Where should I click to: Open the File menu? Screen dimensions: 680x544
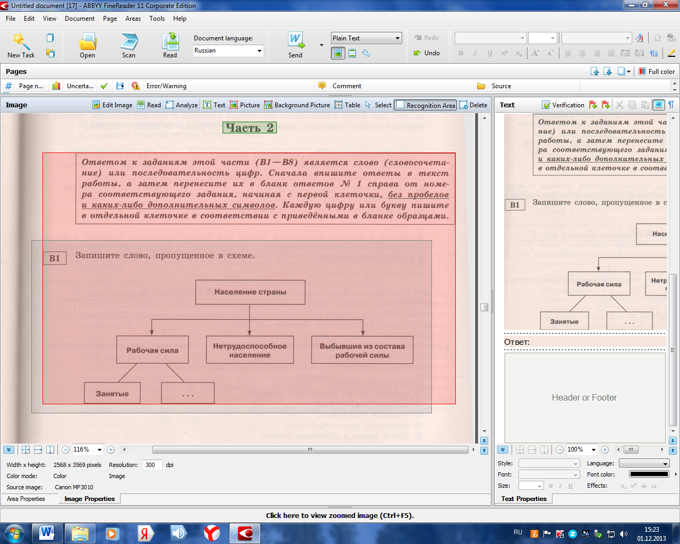(x=11, y=19)
